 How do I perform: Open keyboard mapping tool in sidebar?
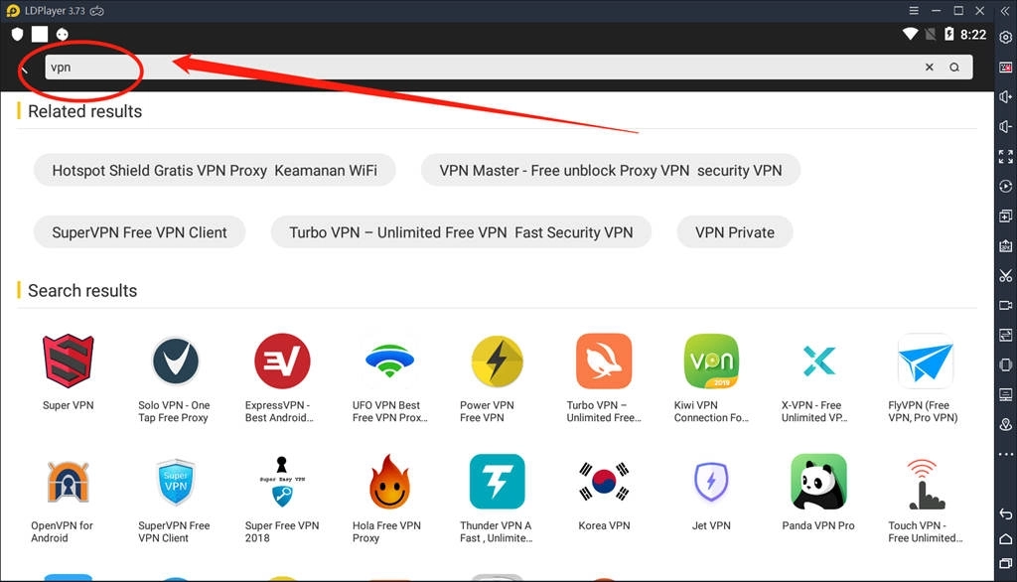click(1005, 68)
